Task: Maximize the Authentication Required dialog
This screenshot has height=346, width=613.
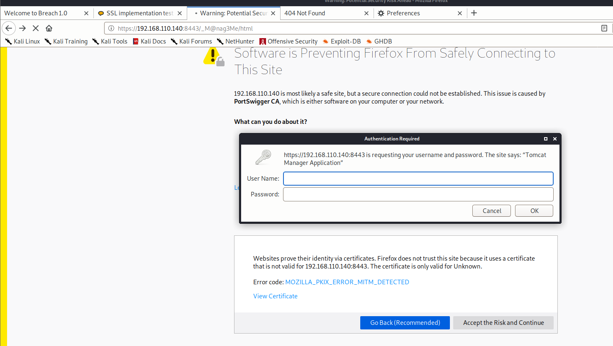Action: pyautogui.click(x=546, y=139)
